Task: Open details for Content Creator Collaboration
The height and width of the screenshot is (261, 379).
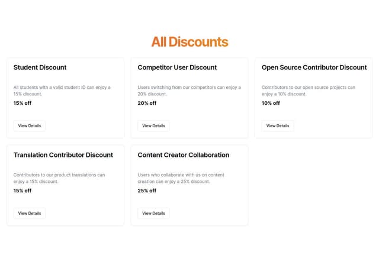Action: [153, 214]
